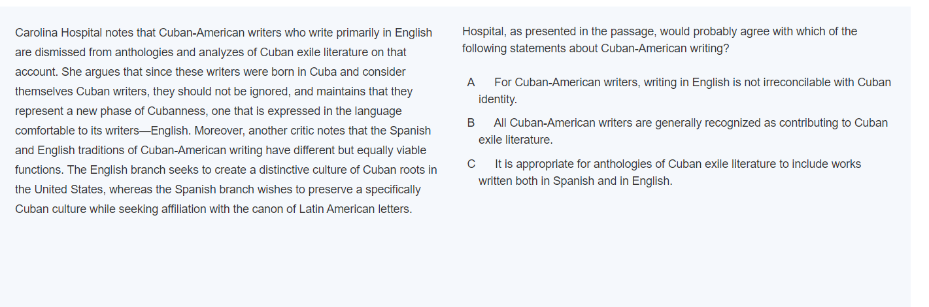
Task: Choose the answer starting 'All Cuban-American writers'
Action: (x=690, y=123)
